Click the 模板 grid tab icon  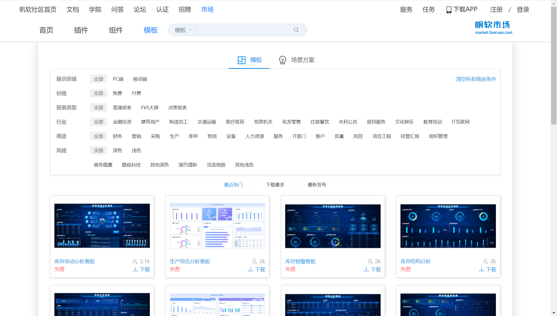point(241,60)
